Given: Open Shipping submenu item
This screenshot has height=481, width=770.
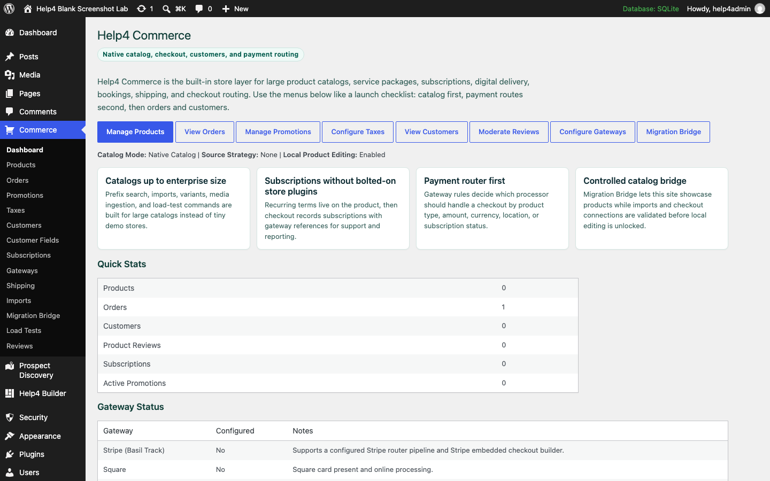Looking at the screenshot, I should click(20, 286).
